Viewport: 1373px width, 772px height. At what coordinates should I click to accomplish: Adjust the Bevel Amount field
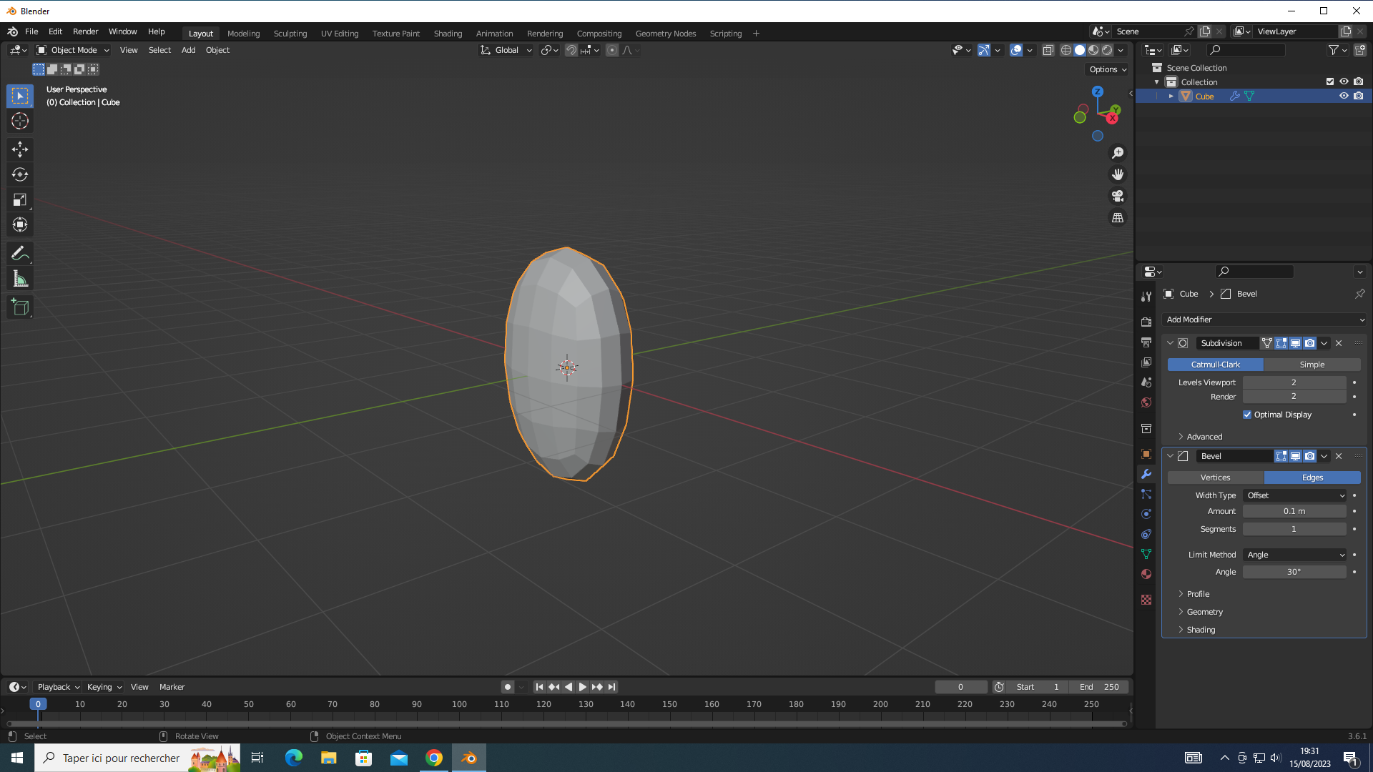point(1294,511)
